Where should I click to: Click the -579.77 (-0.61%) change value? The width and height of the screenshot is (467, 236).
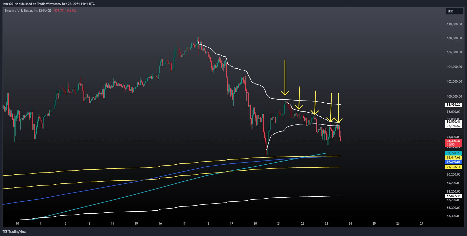(x=64, y=11)
